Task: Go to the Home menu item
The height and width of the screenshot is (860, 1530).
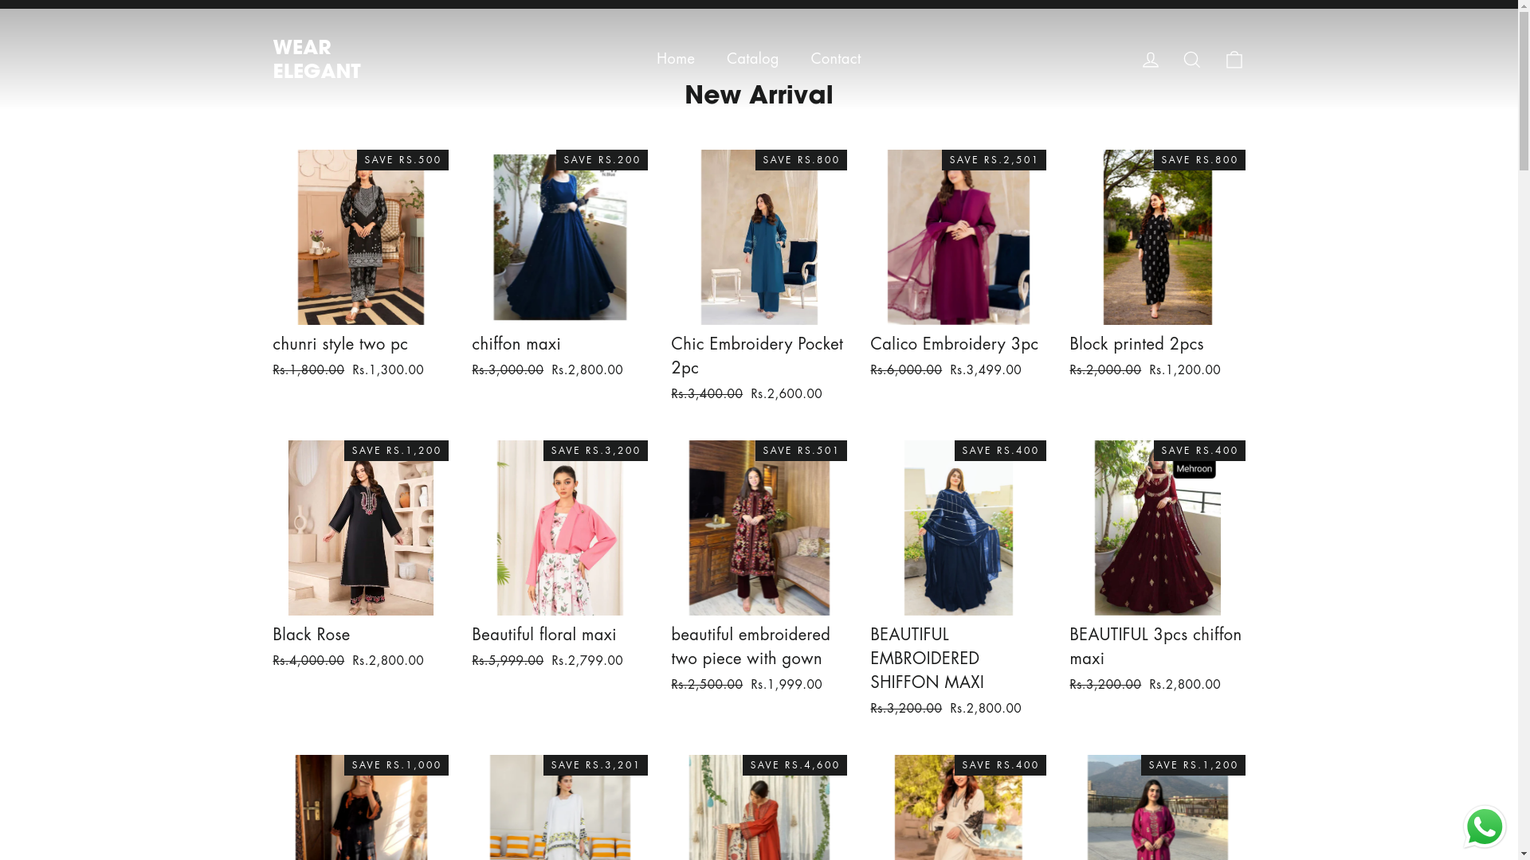Action: click(676, 58)
